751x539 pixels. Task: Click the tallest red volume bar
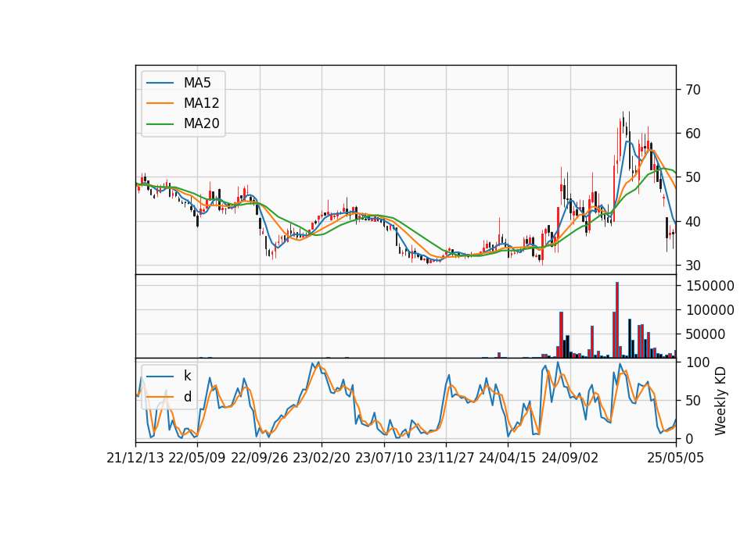point(617,320)
